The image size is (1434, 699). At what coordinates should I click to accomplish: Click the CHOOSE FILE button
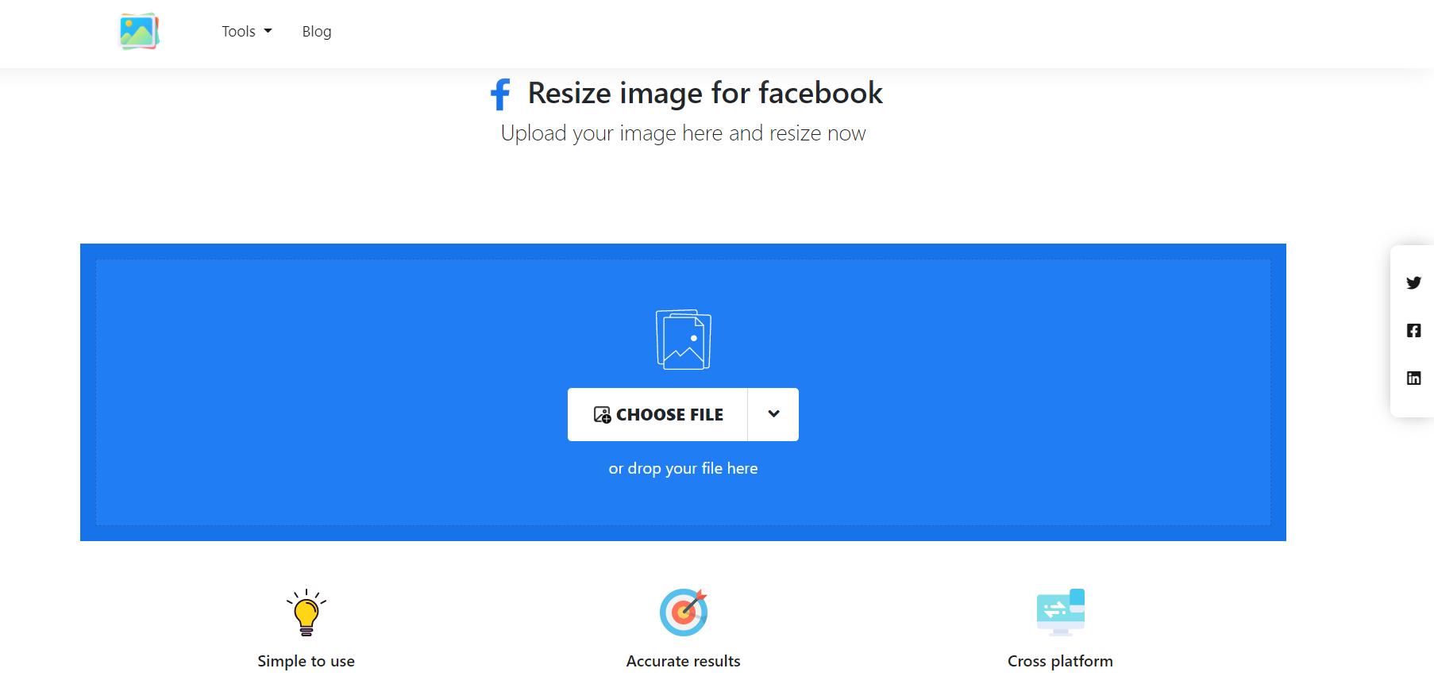click(657, 414)
